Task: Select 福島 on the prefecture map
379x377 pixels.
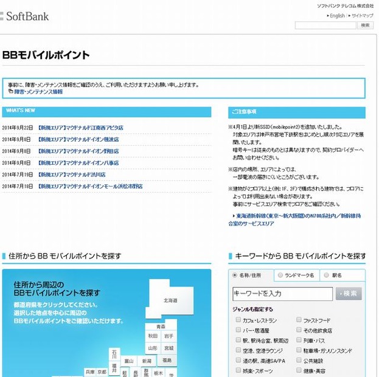Action: [167, 361]
